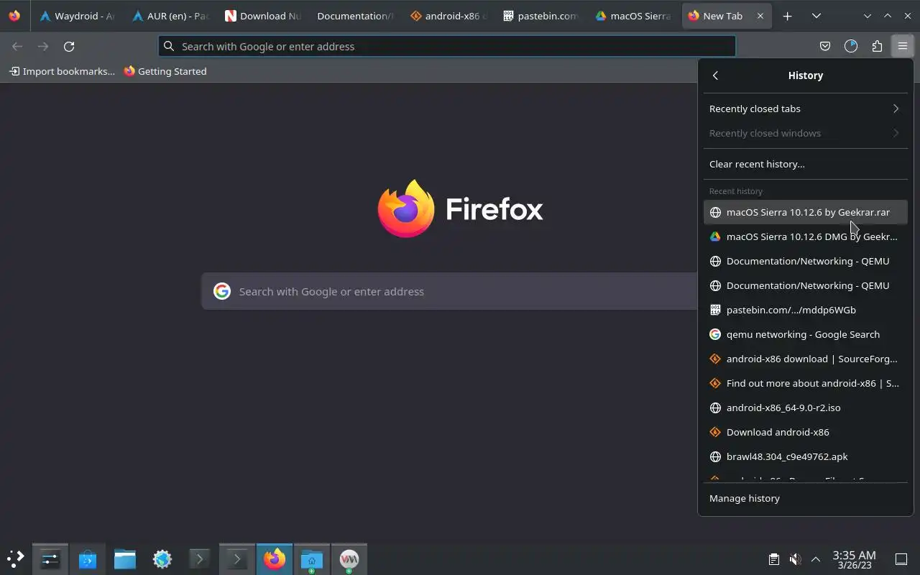Go back from the History panel
This screenshot has height=575, width=920.
pos(715,75)
